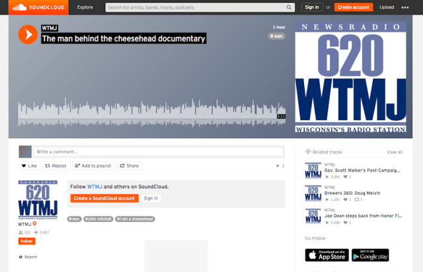The image size is (423, 272).
Task: Report this track
Action: click(28, 257)
